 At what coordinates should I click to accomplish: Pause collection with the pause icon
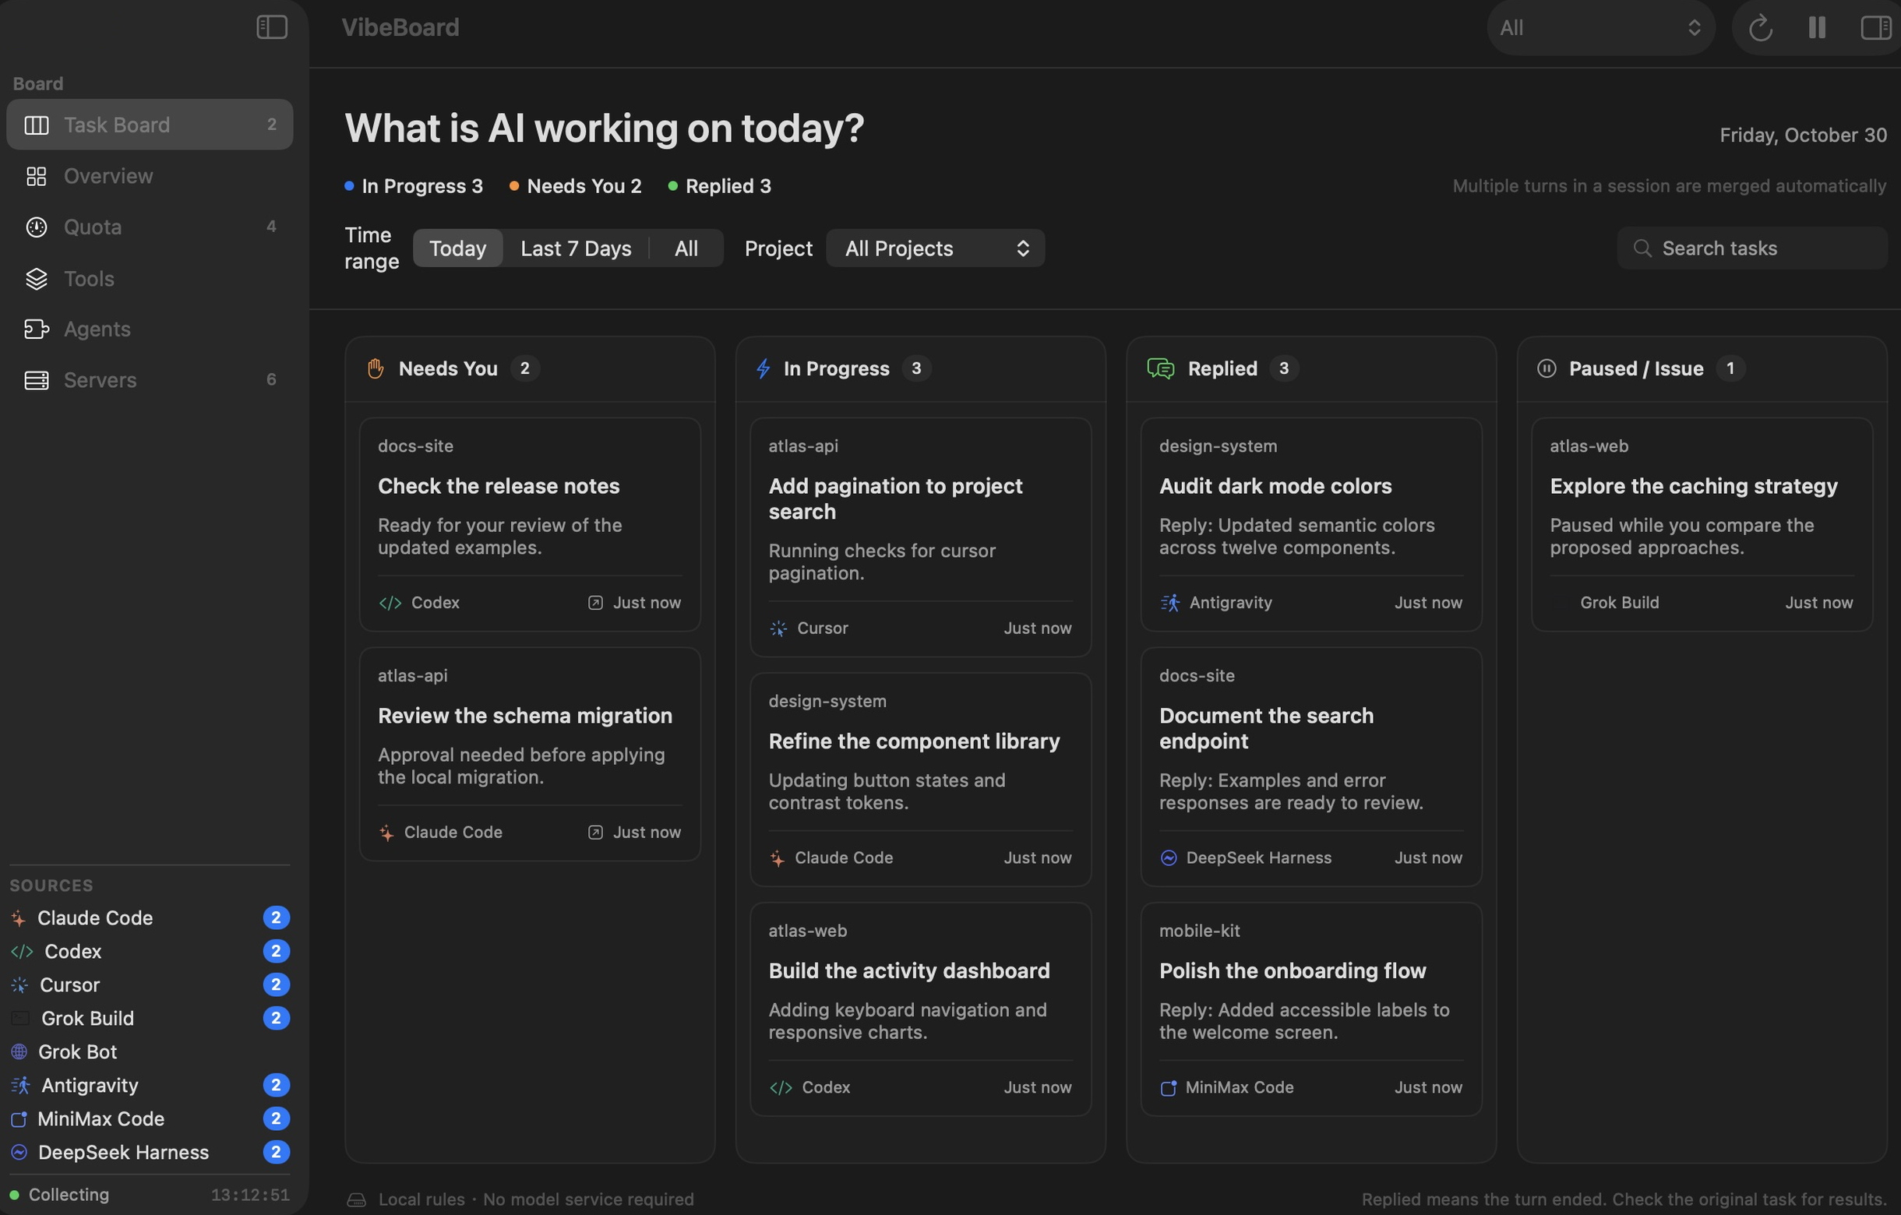click(1817, 27)
